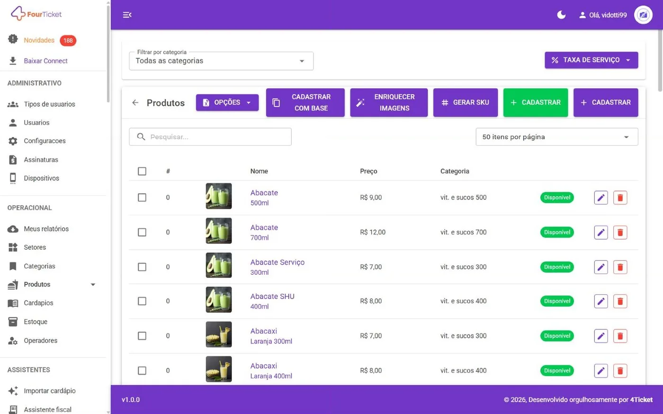663x414 pixels.
Task: Click the 4Ticket footer link
Action: pos(641,400)
